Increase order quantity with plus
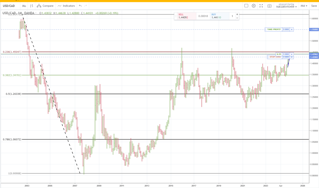Screen dimensions: 319x188 click(x=237, y=14)
